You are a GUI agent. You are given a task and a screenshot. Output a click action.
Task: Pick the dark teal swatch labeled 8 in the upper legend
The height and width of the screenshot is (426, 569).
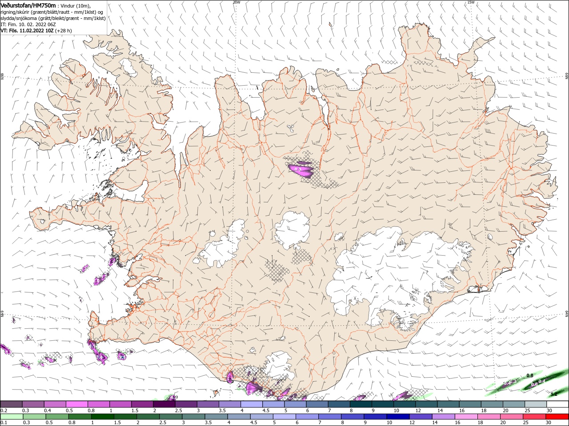pyautogui.click(x=361, y=404)
